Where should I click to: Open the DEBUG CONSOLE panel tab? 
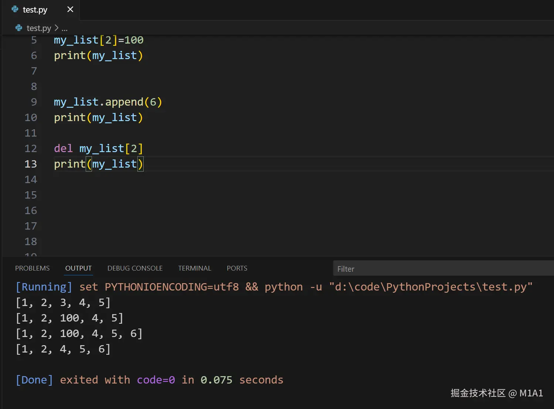click(x=135, y=268)
